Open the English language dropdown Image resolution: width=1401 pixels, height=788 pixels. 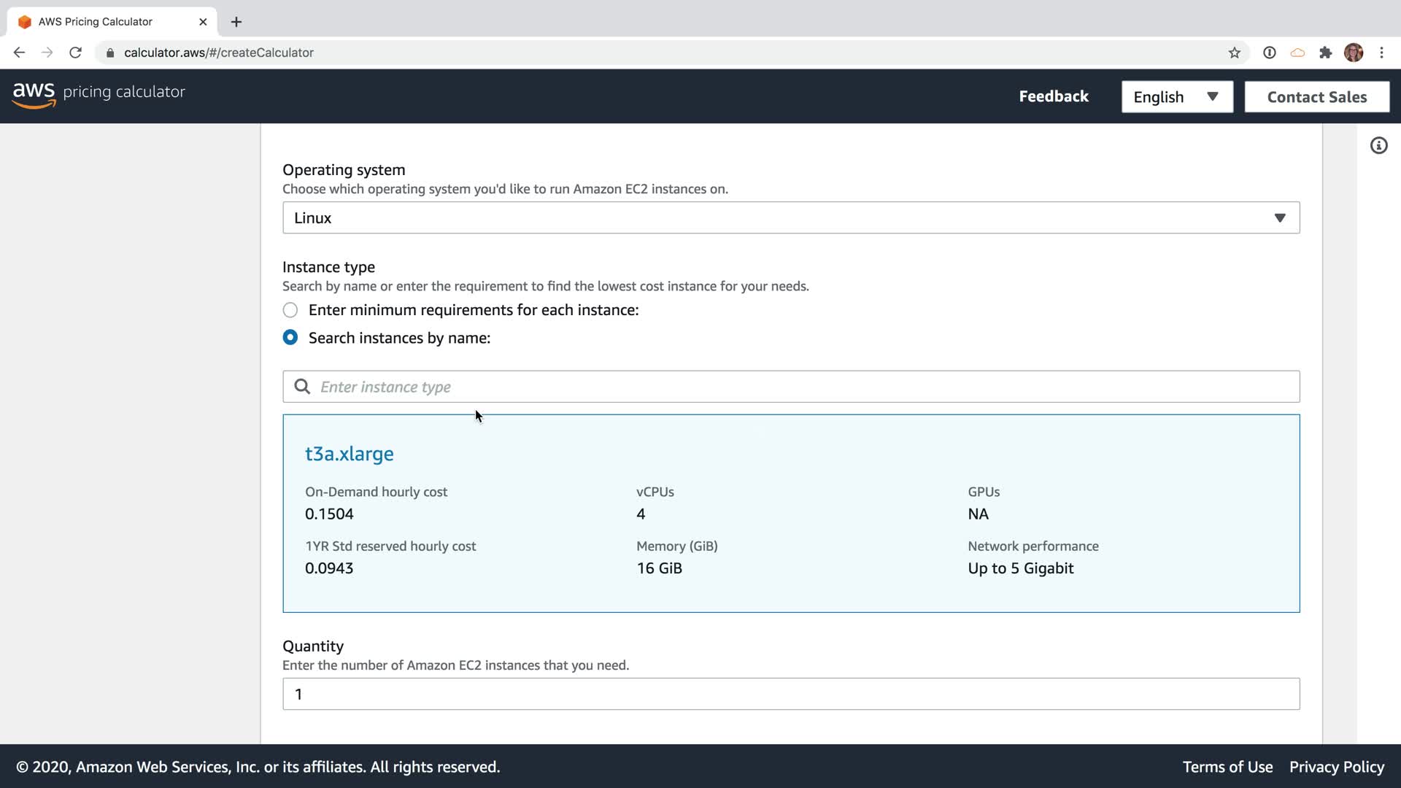pos(1176,97)
